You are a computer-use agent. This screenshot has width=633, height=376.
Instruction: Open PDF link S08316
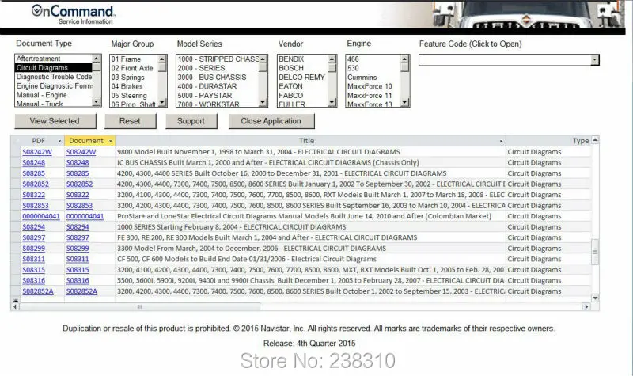click(33, 280)
